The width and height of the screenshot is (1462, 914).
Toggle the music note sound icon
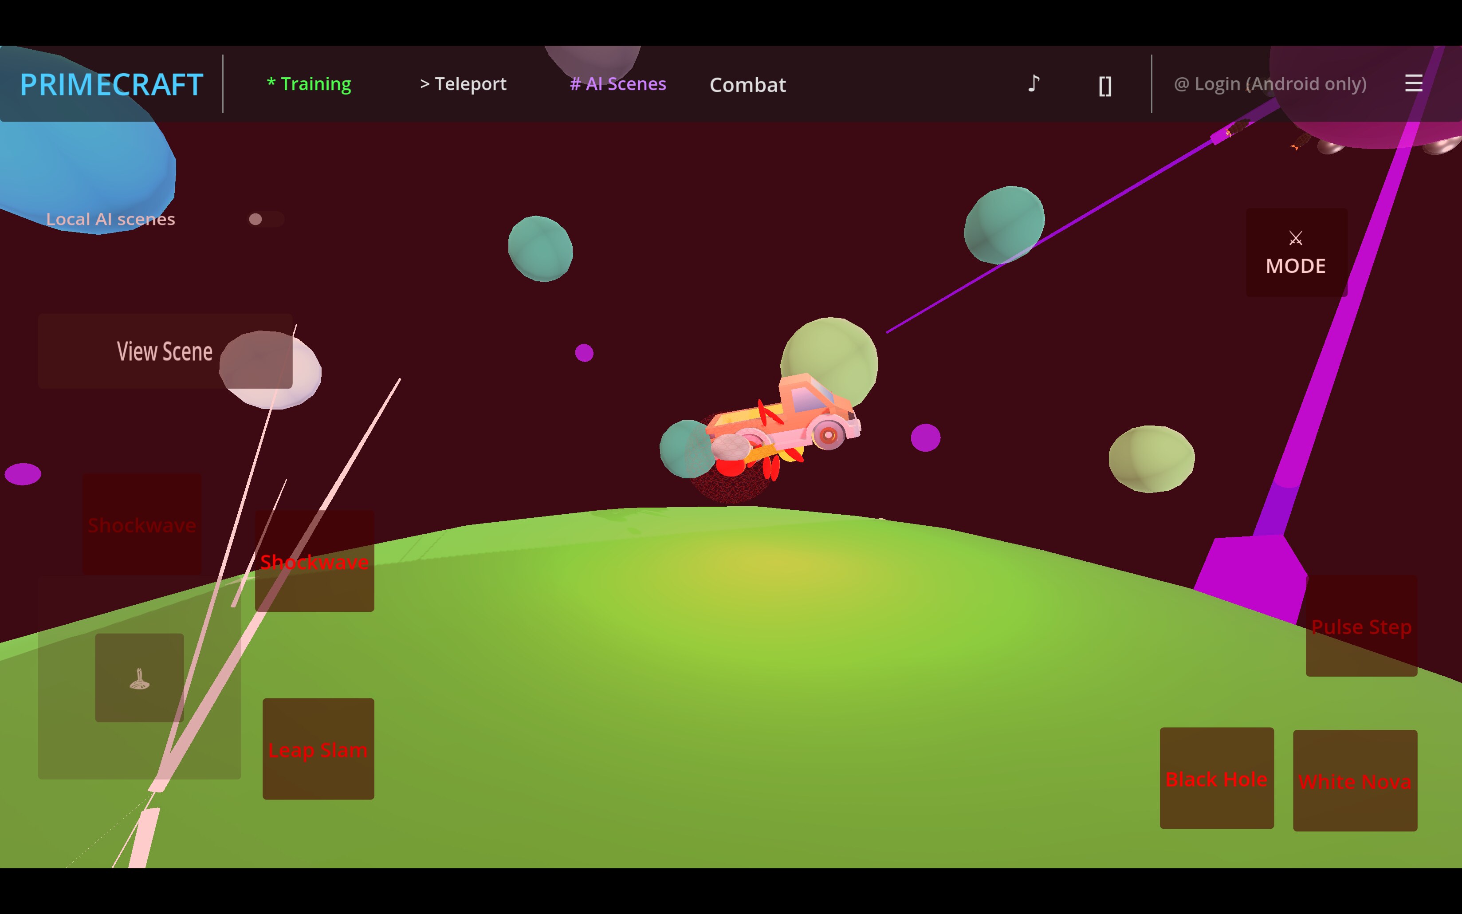[1034, 83]
